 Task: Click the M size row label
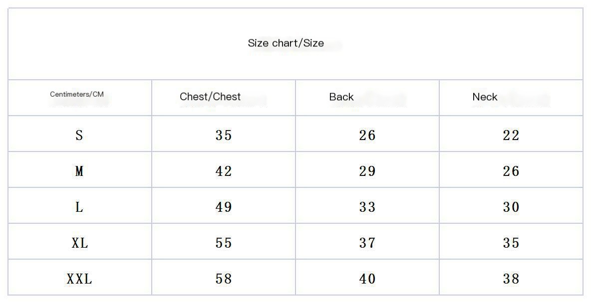(x=79, y=171)
